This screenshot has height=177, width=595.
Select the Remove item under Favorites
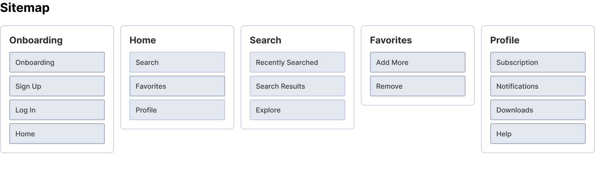(417, 86)
